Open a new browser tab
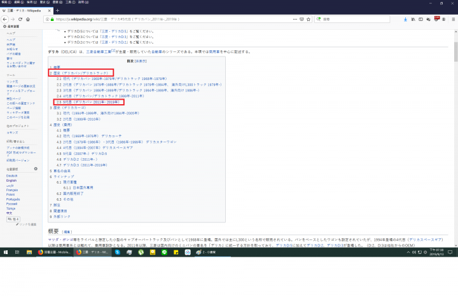The image size is (458, 296). pos(57,11)
